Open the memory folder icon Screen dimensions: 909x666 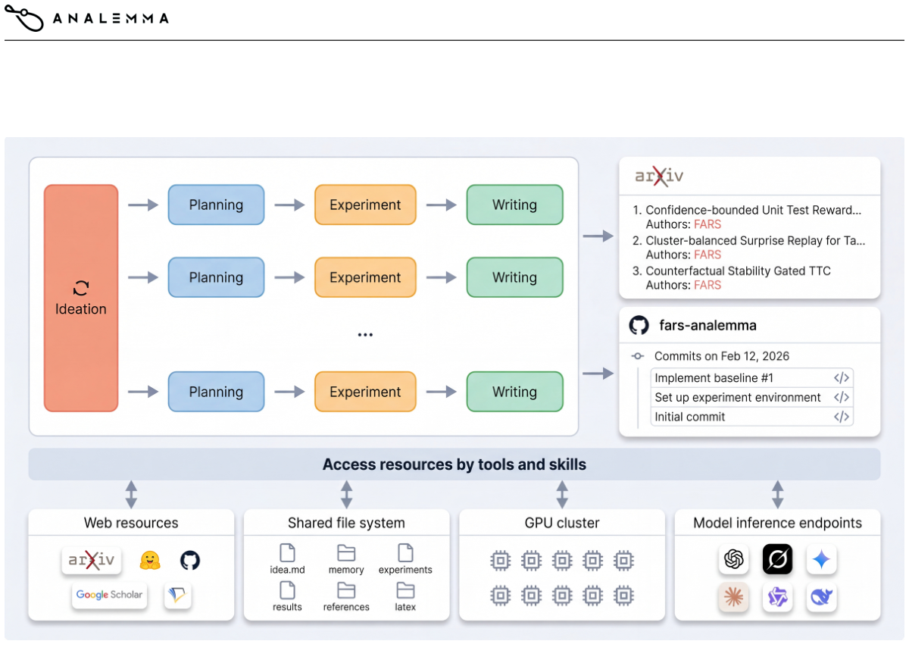346,553
